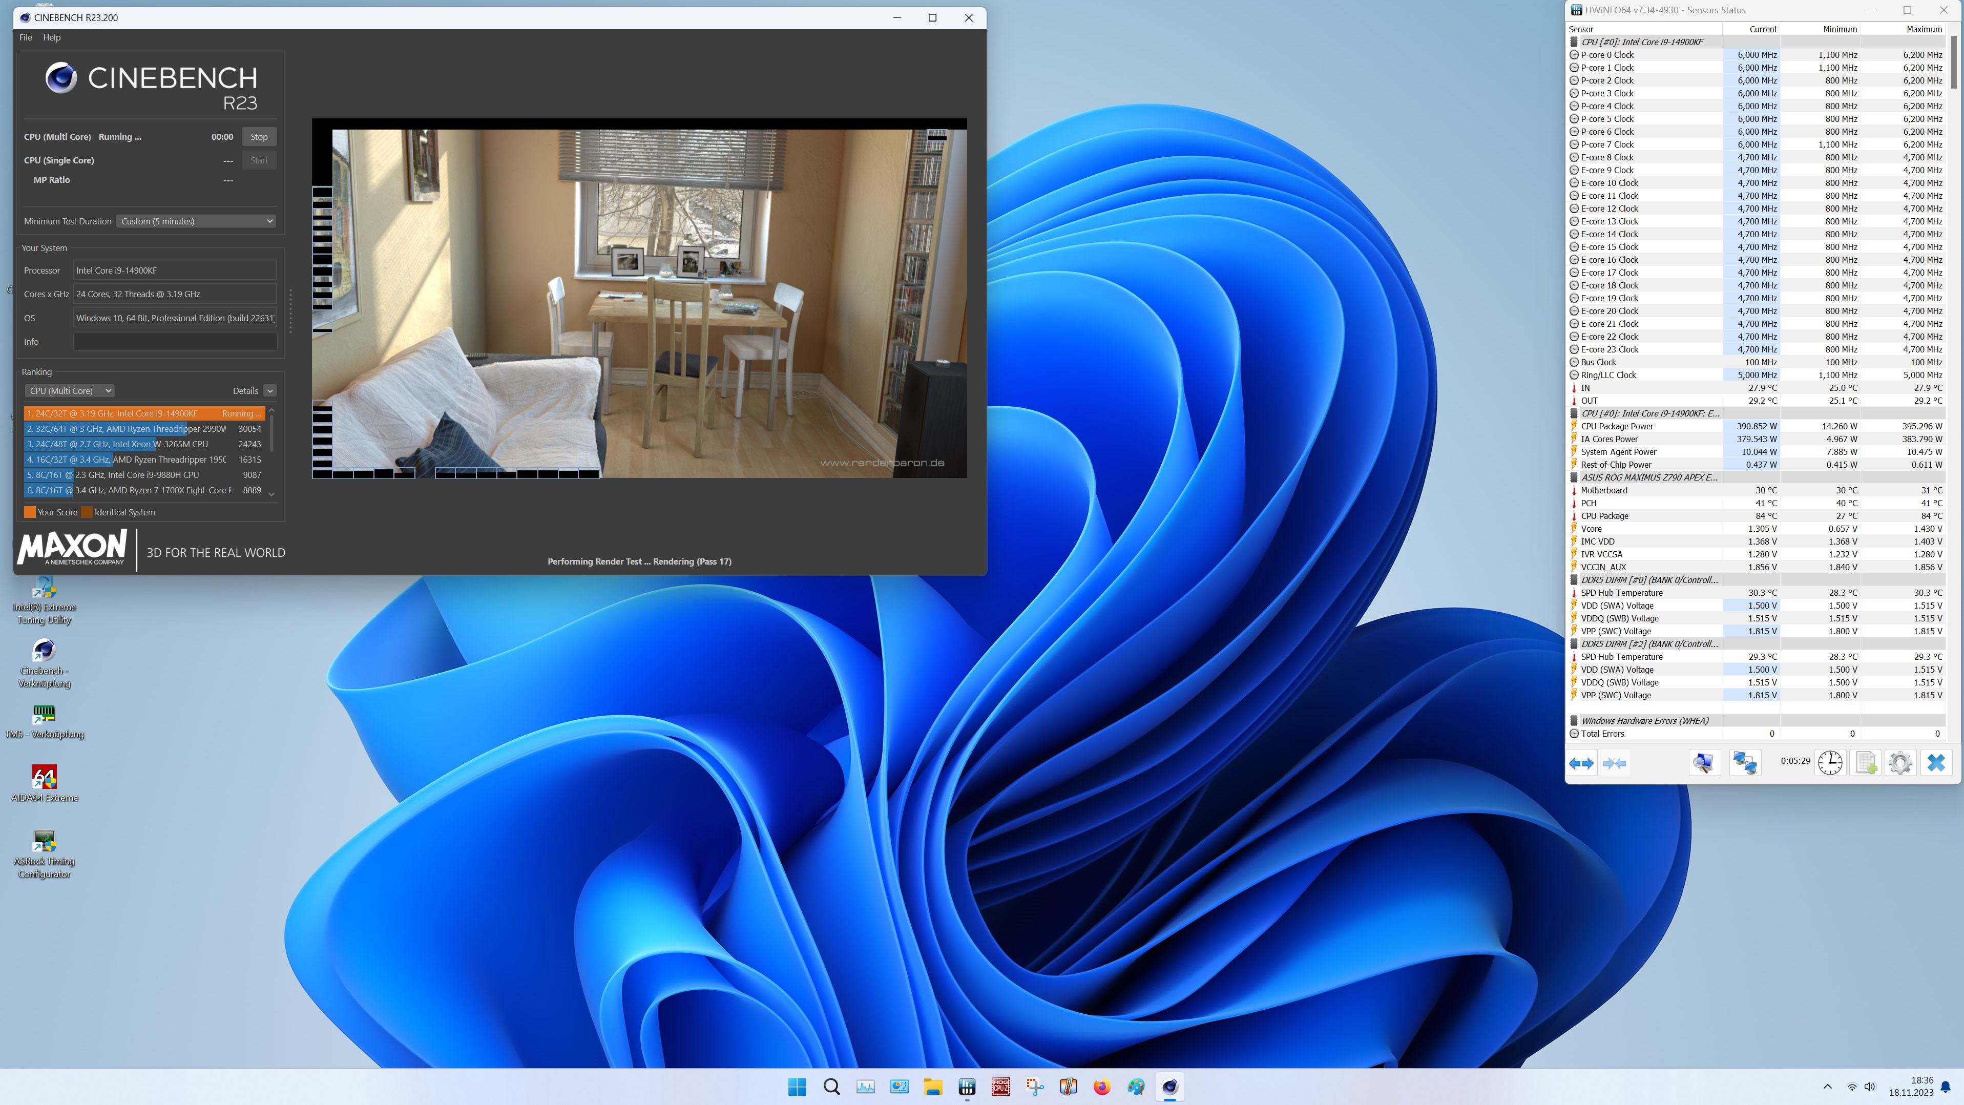Screen dimensions: 1964x1105
Task: Select ASUS ROG MAXIMUS Z790 APEX group
Action: pos(1757,477)
